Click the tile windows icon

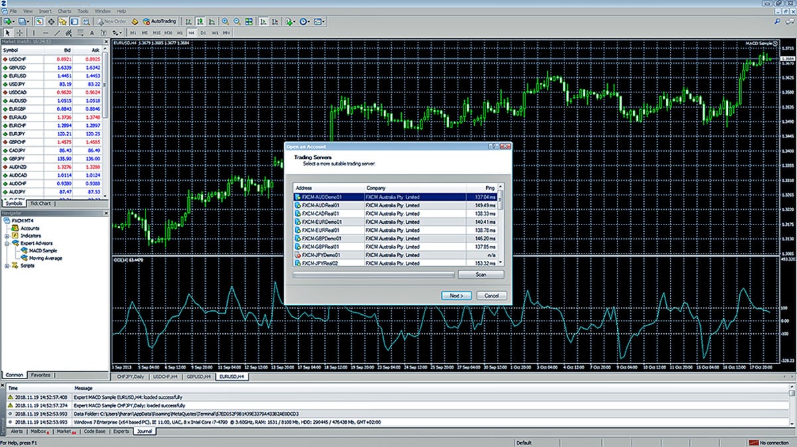(248, 21)
